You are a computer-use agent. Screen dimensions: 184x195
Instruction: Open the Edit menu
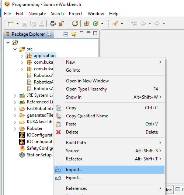[x=20, y=14]
